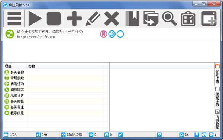Switch to 线程详情 side tab

[x=217, y=96]
